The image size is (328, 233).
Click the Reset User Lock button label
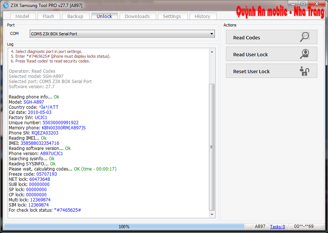pyautogui.click(x=252, y=72)
